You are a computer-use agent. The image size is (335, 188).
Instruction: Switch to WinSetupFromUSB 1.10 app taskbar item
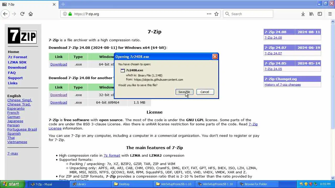pyautogui.click(x=216, y=184)
